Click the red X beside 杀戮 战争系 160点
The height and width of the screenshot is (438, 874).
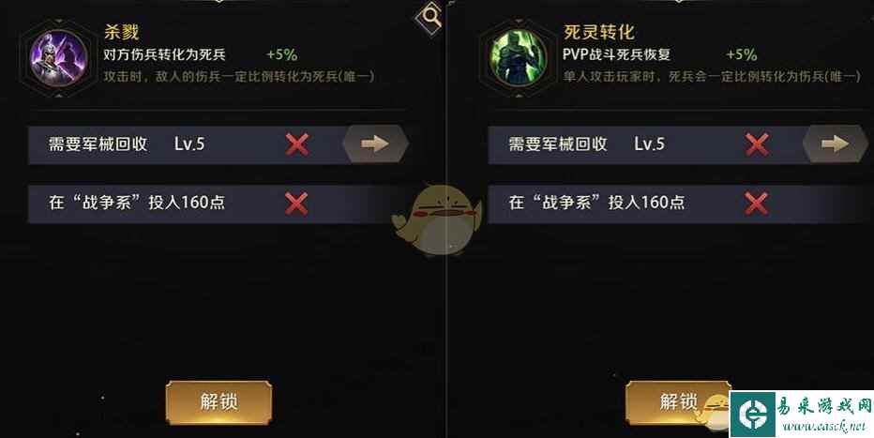point(296,204)
